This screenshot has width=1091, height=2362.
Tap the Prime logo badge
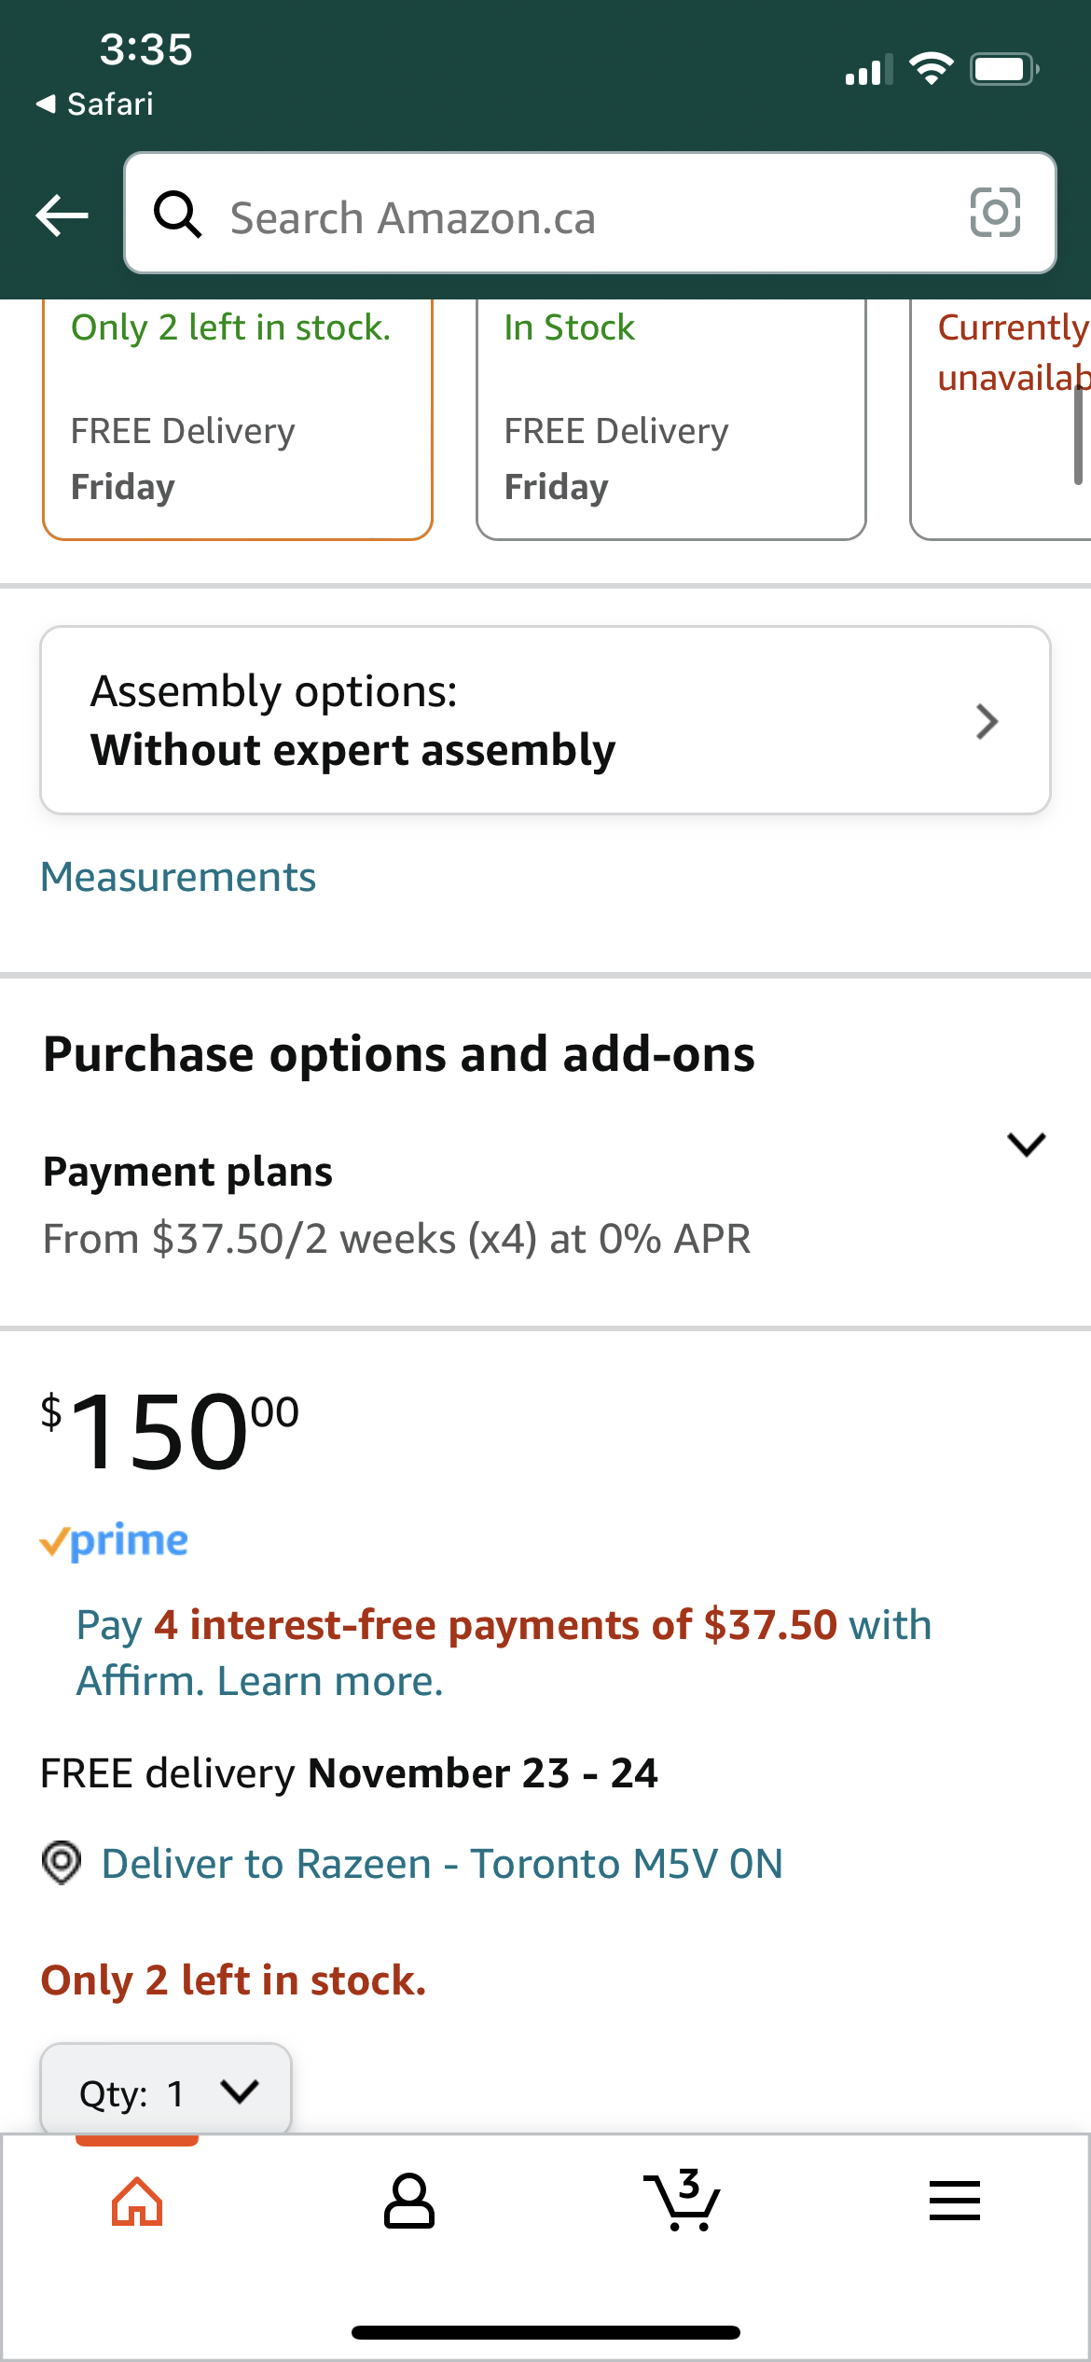114,1540
